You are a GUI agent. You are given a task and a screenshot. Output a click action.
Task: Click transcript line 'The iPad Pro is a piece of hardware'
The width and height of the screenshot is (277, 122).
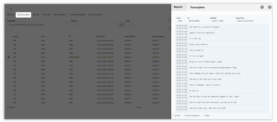205,27
